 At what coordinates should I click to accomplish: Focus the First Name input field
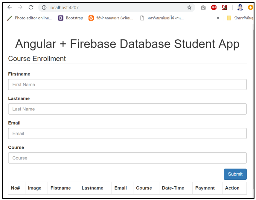(x=127, y=84)
